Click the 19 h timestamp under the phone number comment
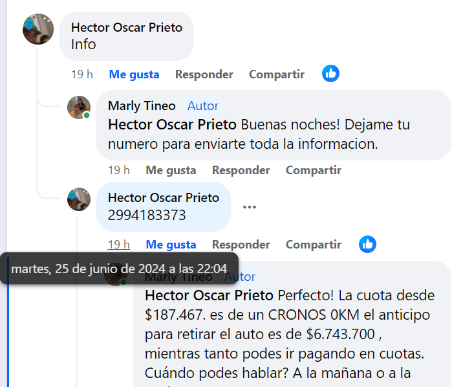This screenshot has width=463, height=387. click(x=118, y=245)
